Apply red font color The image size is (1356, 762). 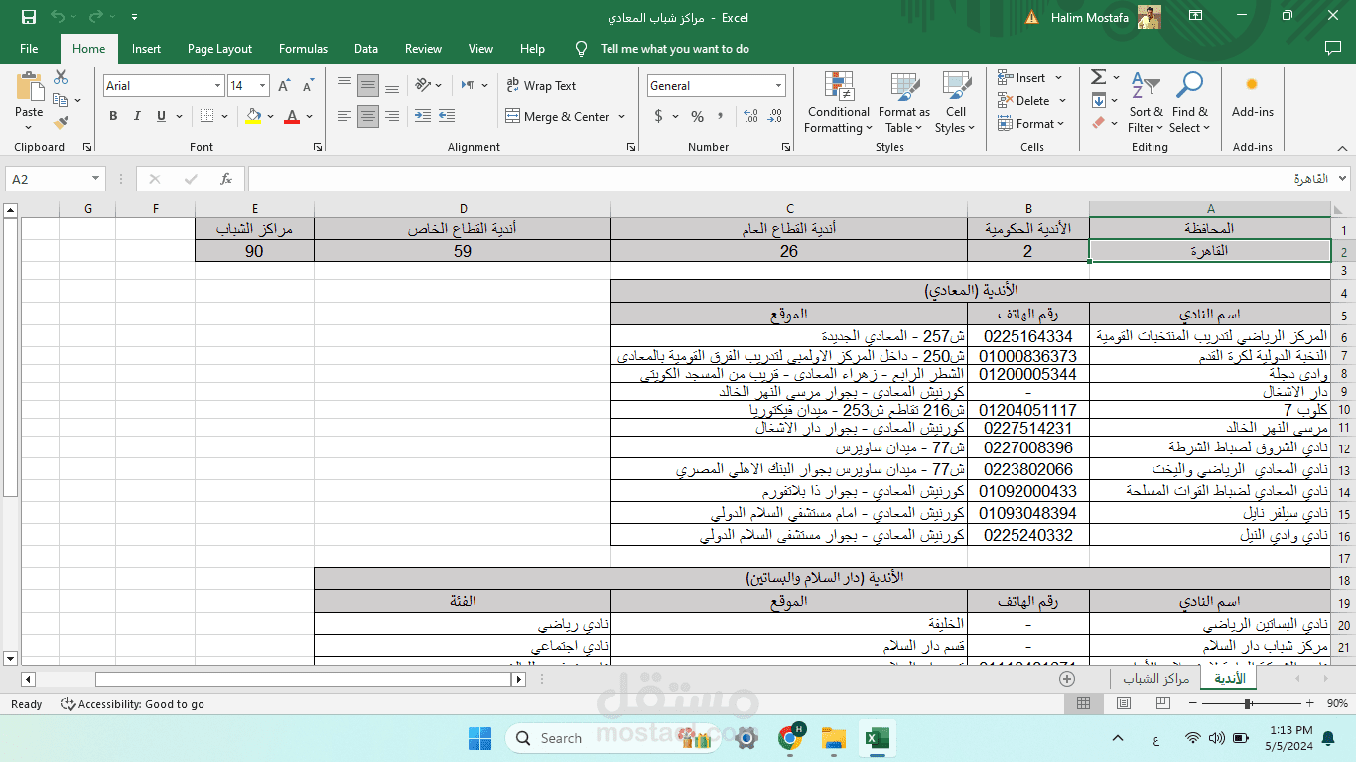coord(292,117)
